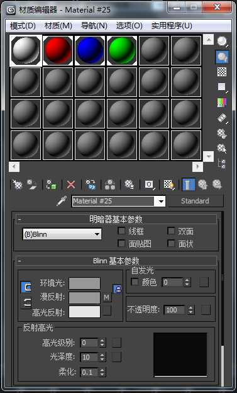
Task: Toggle the upper ambient-diffuse link button
Action: (x=26, y=287)
